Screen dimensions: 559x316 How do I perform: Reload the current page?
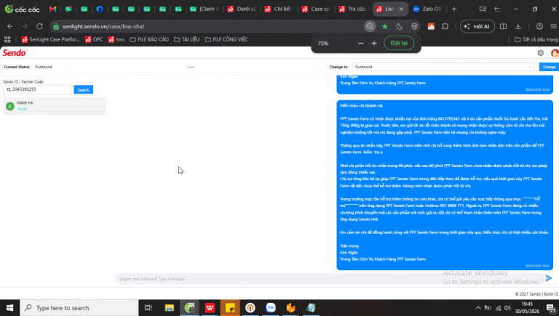click(x=39, y=26)
